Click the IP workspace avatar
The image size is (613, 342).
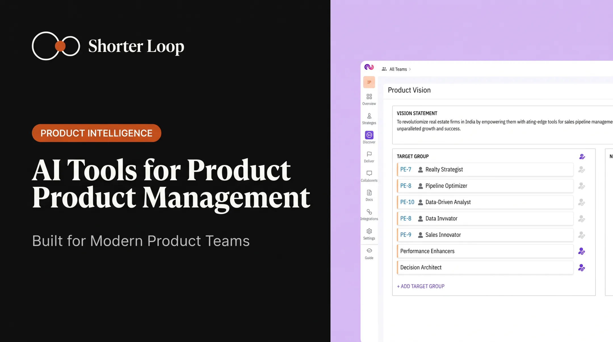click(x=369, y=82)
